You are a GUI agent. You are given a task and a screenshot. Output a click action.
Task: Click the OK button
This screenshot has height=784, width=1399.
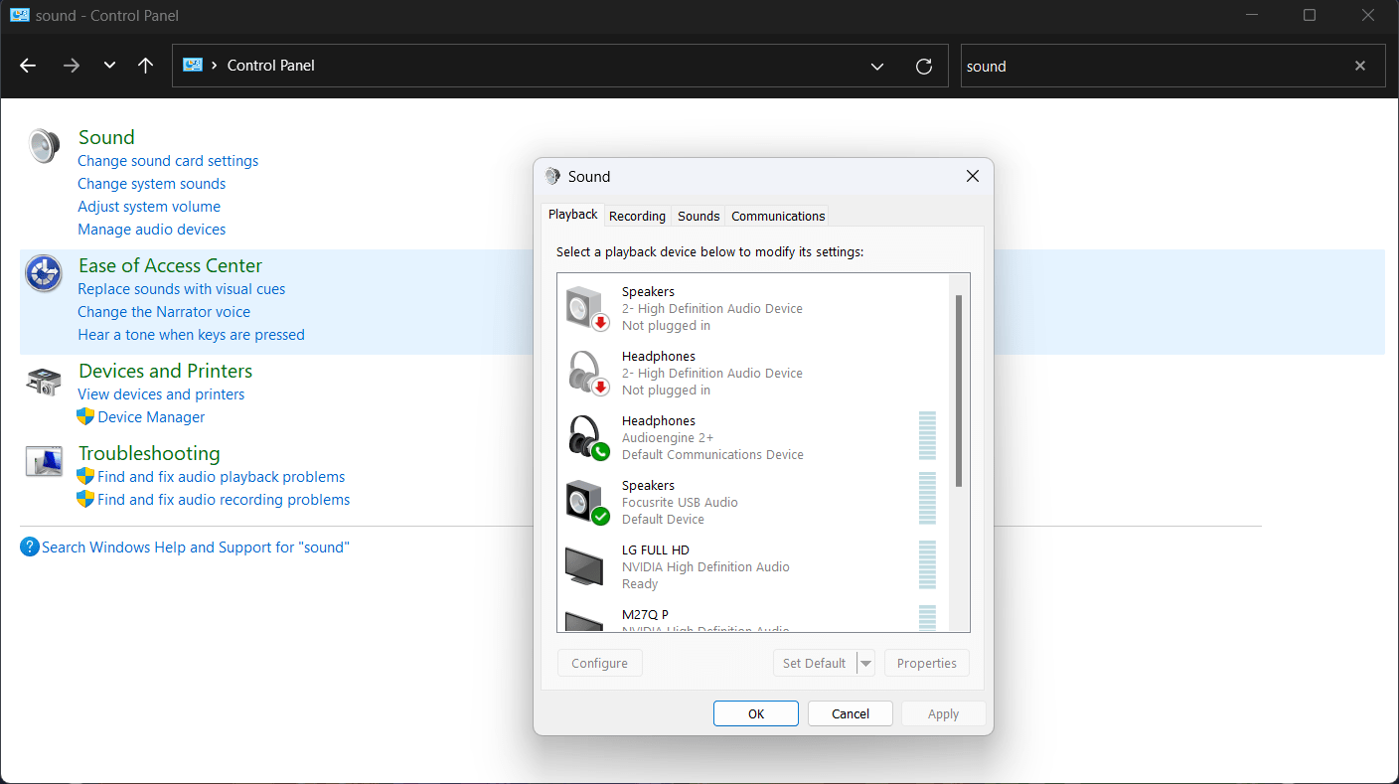click(x=756, y=713)
